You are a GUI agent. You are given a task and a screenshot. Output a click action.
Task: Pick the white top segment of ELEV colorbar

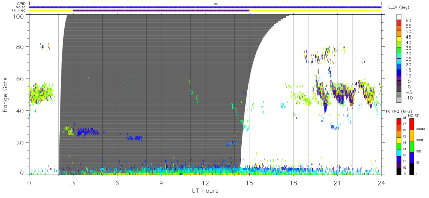tap(399, 17)
